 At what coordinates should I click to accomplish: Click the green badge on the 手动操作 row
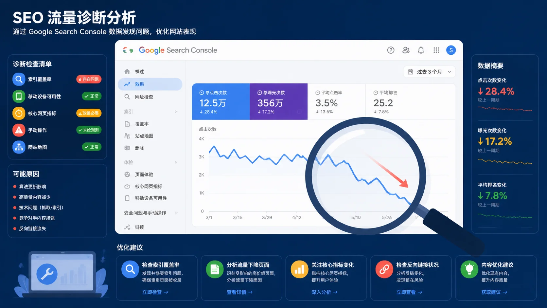[x=89, y=130]
